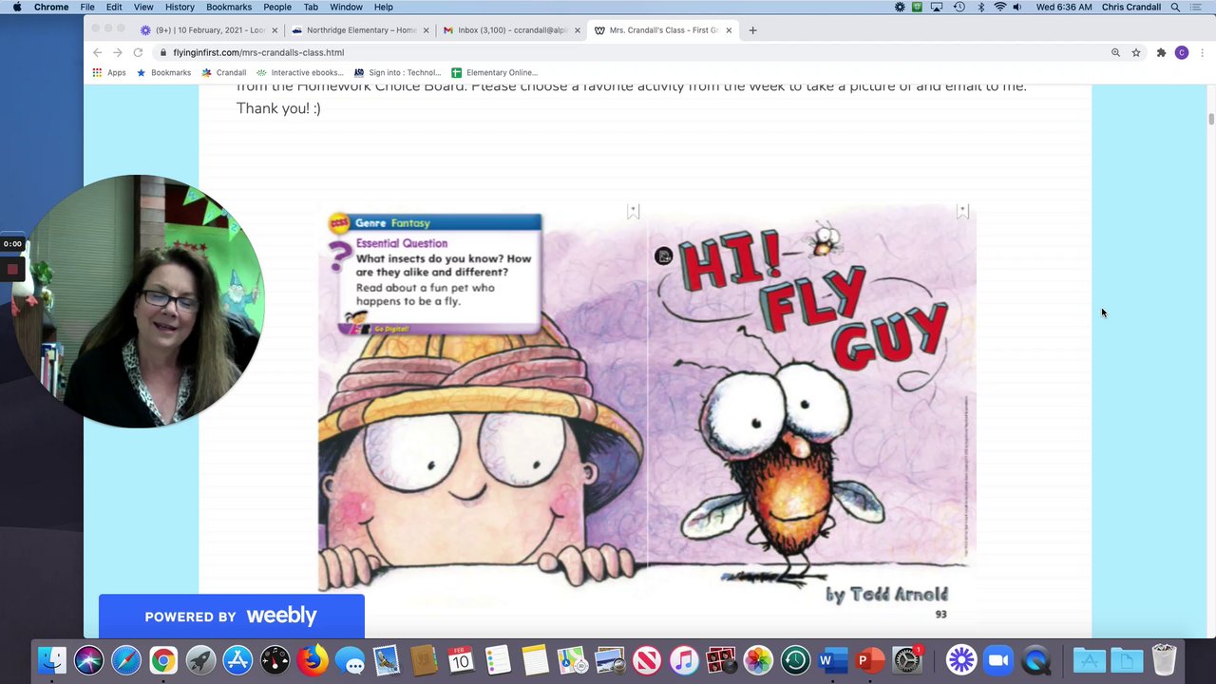This screenshot has width=1216, height=684.
Task: Open System Preferences in the Dock
Action: (907, 660)
